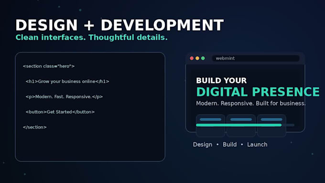325x183 pixels.
Task: Click the '<h1>Grow your business online</h1>' line
Action: point(67,81)
